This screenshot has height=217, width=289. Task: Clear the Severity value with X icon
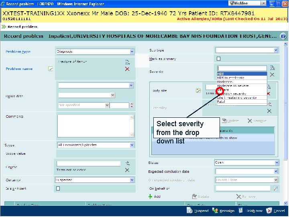pyautogui.click(x=272, y=75)
